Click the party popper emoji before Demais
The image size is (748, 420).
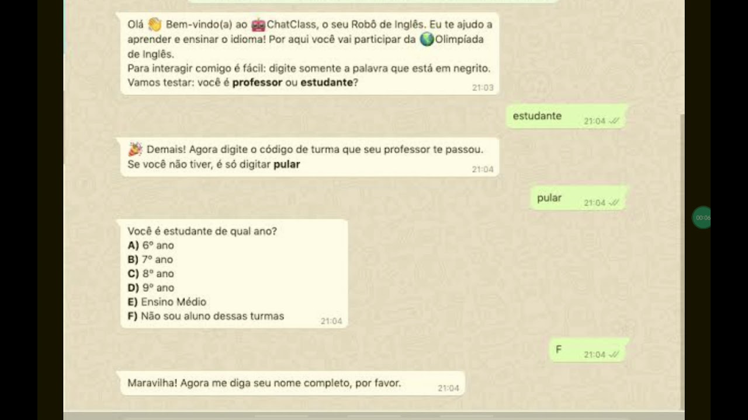point(135,149)
